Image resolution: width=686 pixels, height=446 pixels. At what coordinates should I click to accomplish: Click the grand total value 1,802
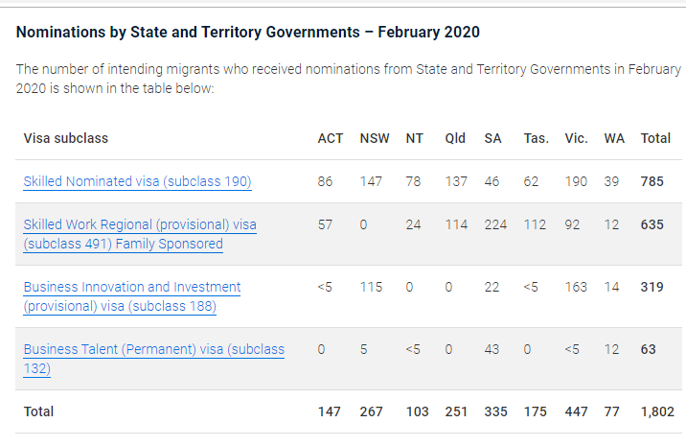click(657, 411)
